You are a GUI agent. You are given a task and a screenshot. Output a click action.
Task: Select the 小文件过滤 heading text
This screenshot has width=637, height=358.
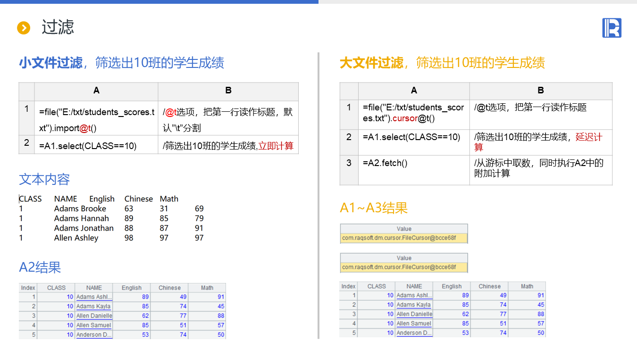pyautogui.click(x=50, y=63)
